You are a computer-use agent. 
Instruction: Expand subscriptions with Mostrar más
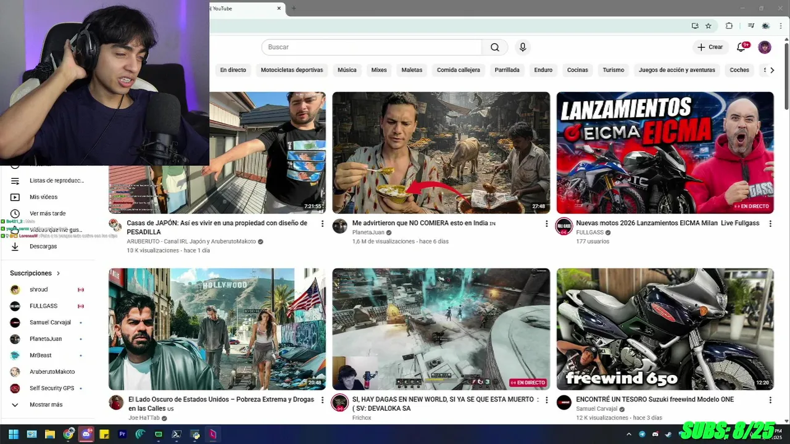tap(46, 405)
